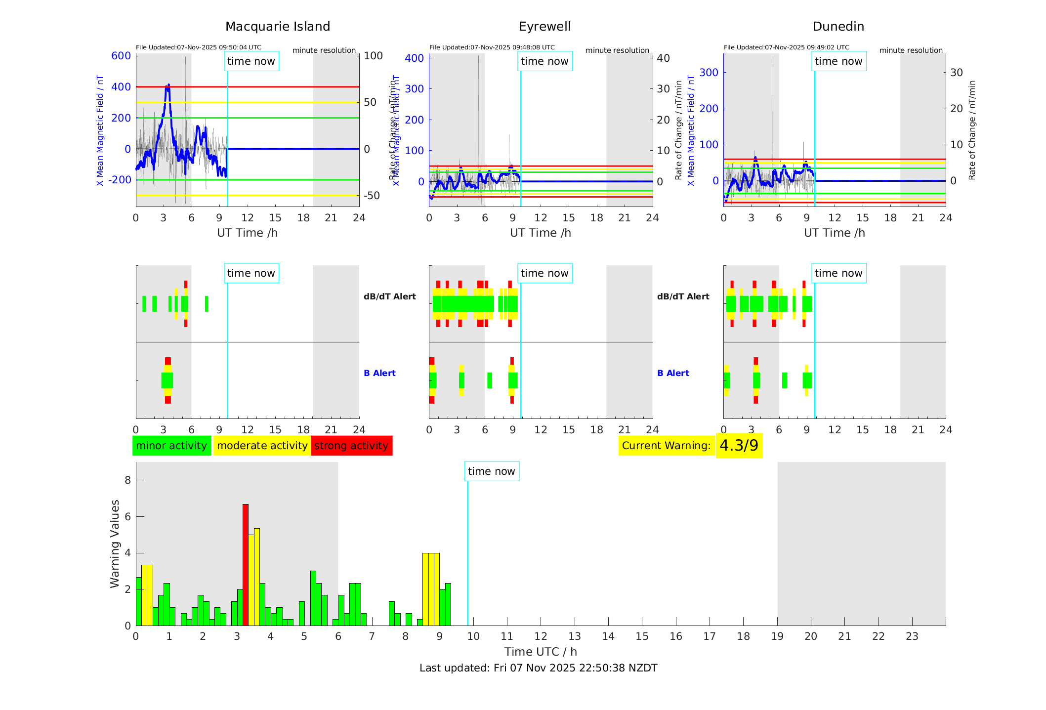Click the 'Dunedin' plot title
The width and height of the screenshot is (1046, 710).
tap(838, 27)
